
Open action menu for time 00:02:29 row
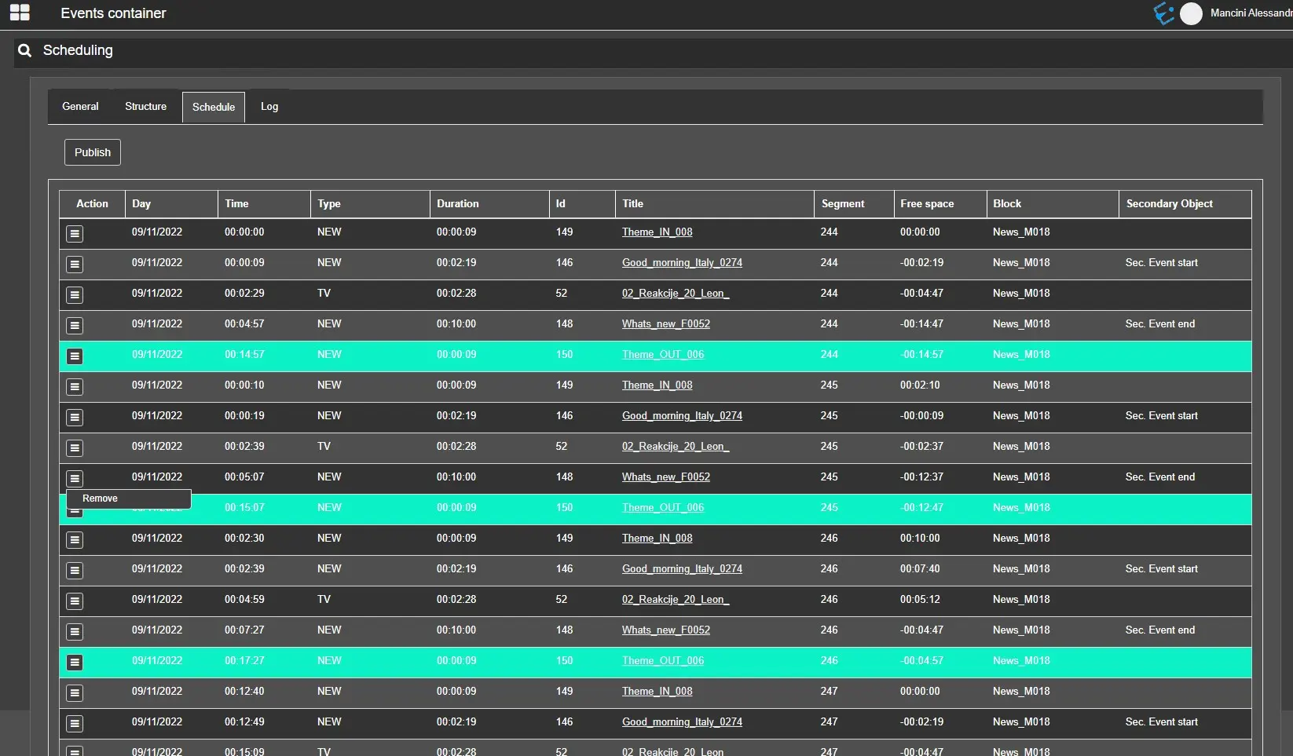click(x=75, y=294)
